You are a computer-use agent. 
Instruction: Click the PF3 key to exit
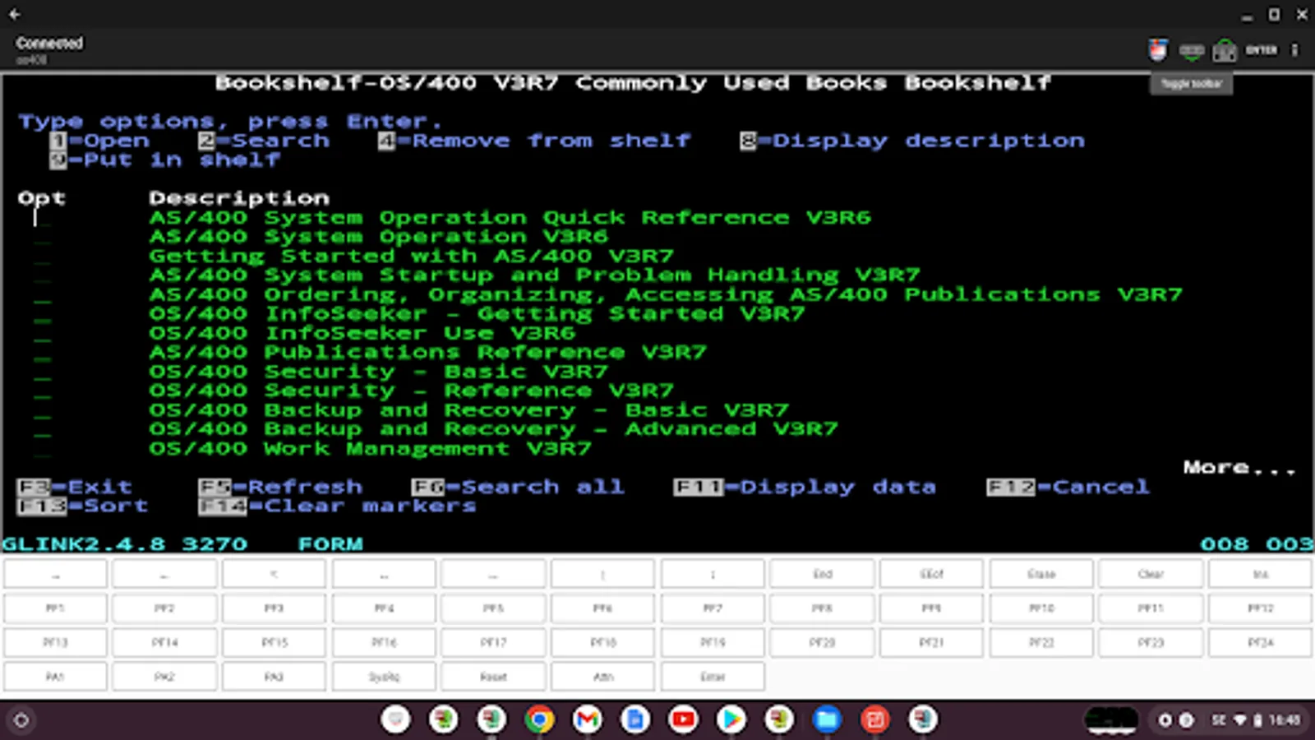tap(274, 608)
